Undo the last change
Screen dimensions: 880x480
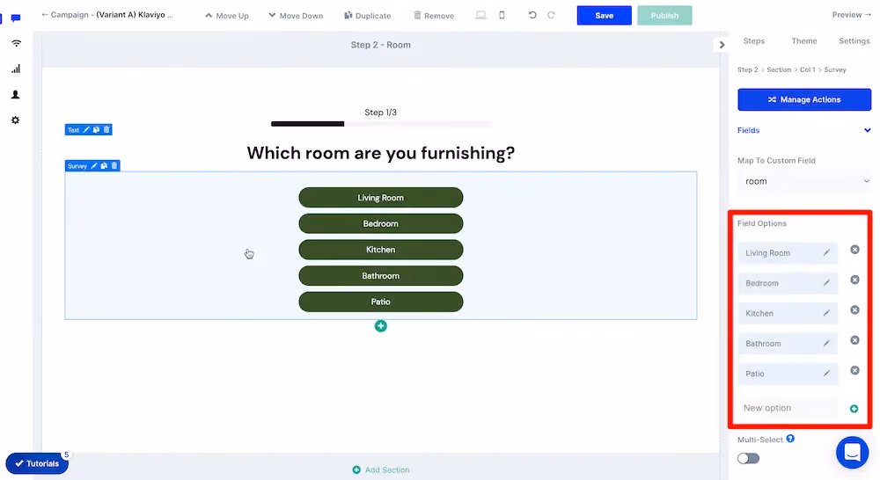(532, 15)
